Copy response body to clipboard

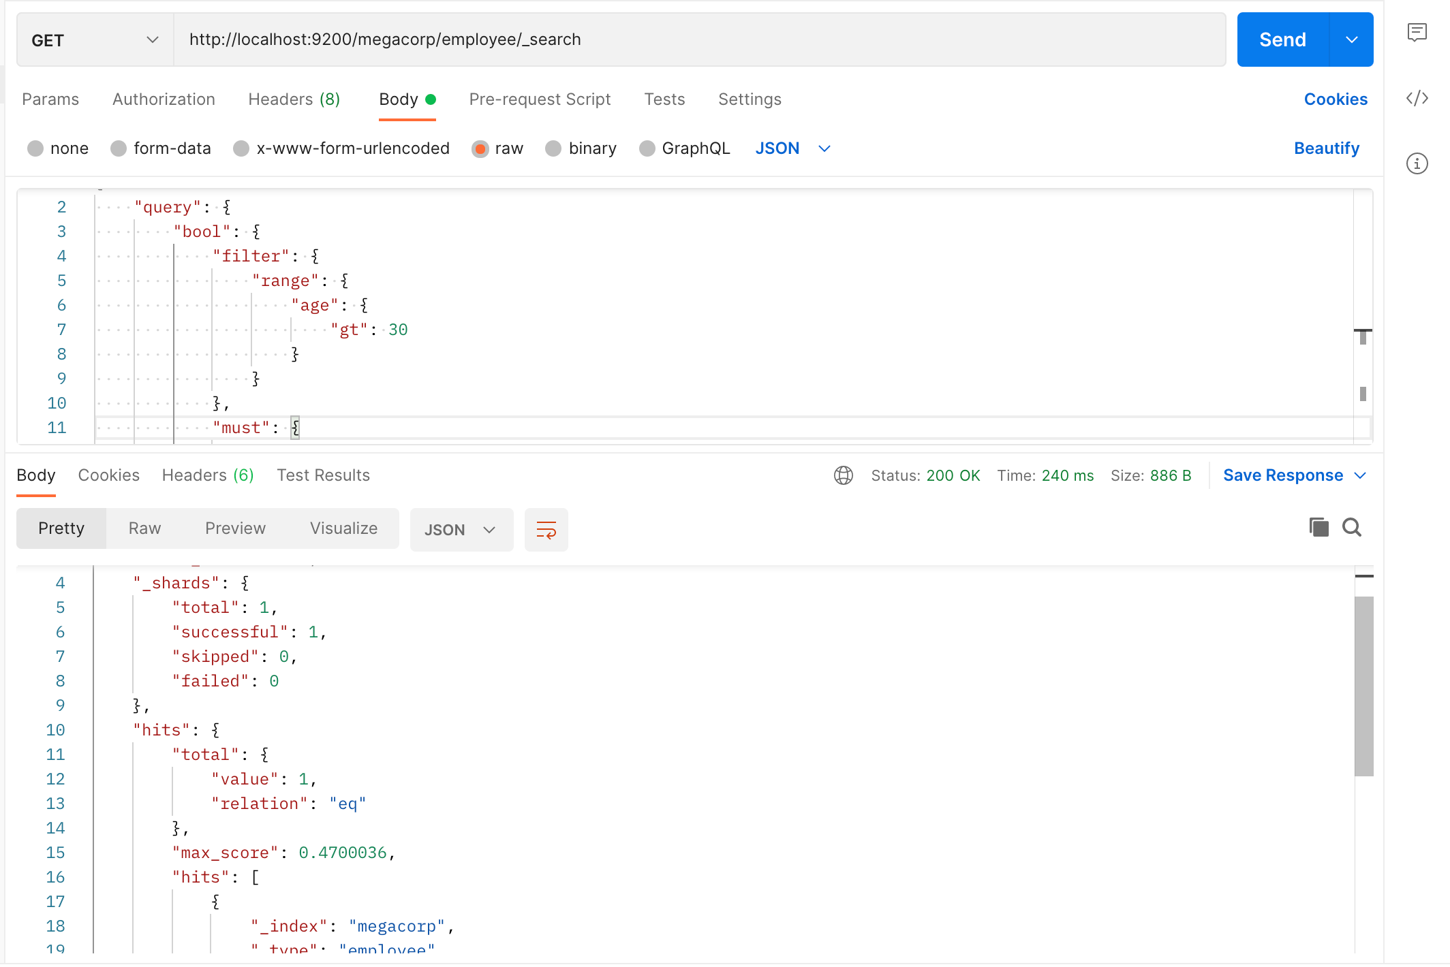[x=1318, y=527]
